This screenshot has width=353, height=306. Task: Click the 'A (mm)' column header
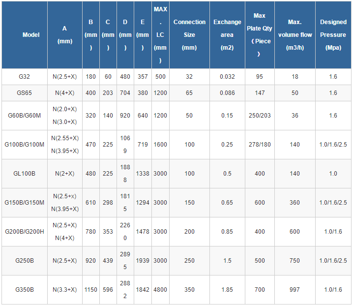pos(64,35)
